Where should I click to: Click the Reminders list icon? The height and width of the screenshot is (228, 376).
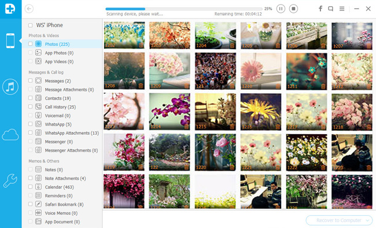click(38, 196)
